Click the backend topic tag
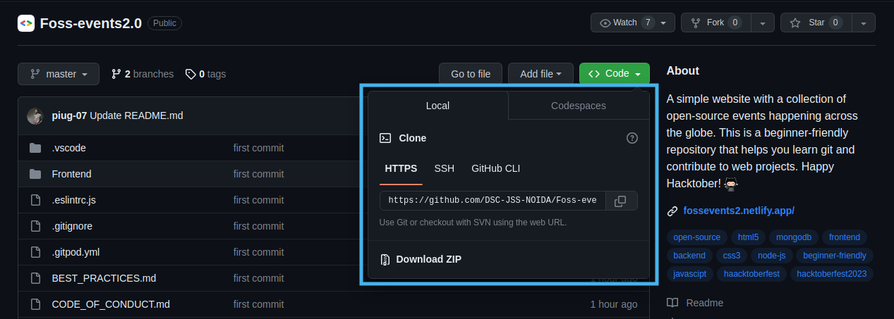 tap(689, 256)
